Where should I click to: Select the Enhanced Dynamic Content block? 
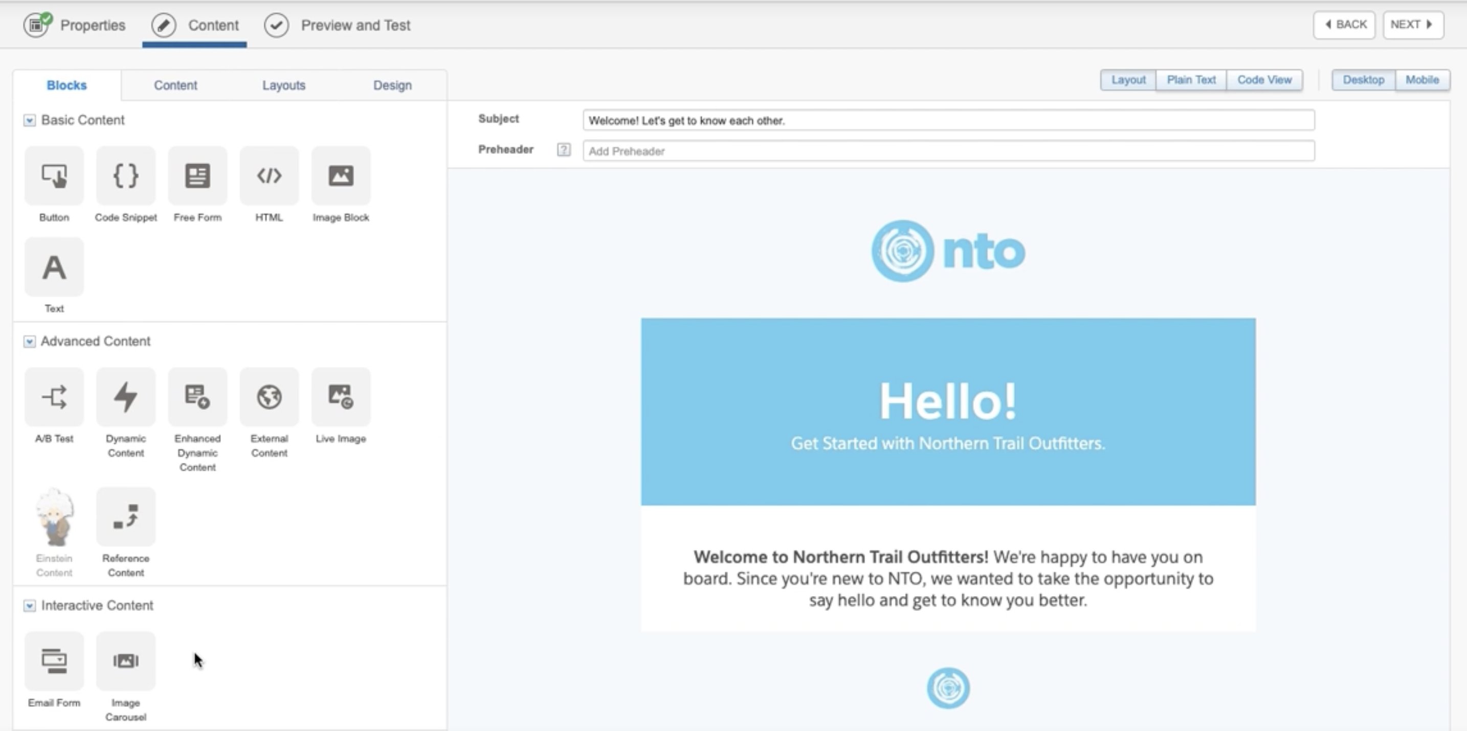click(197, 397)
